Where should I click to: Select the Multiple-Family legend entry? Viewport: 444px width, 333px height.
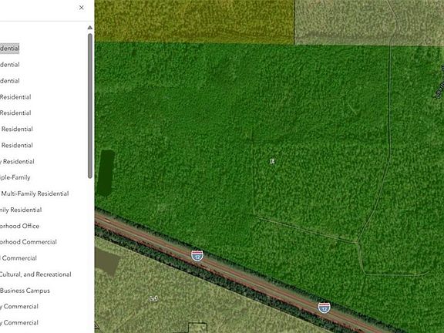pyautogui.click(x=15, y=177)
